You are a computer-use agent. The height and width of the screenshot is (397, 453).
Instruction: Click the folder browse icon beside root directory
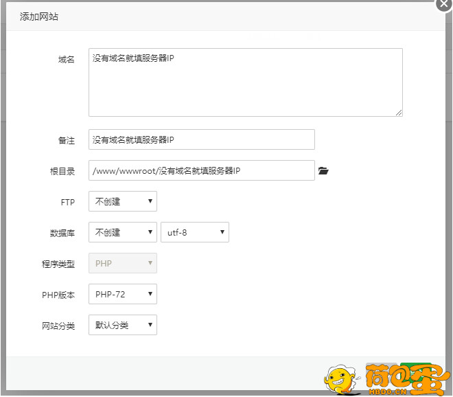[x=323, y=170]
